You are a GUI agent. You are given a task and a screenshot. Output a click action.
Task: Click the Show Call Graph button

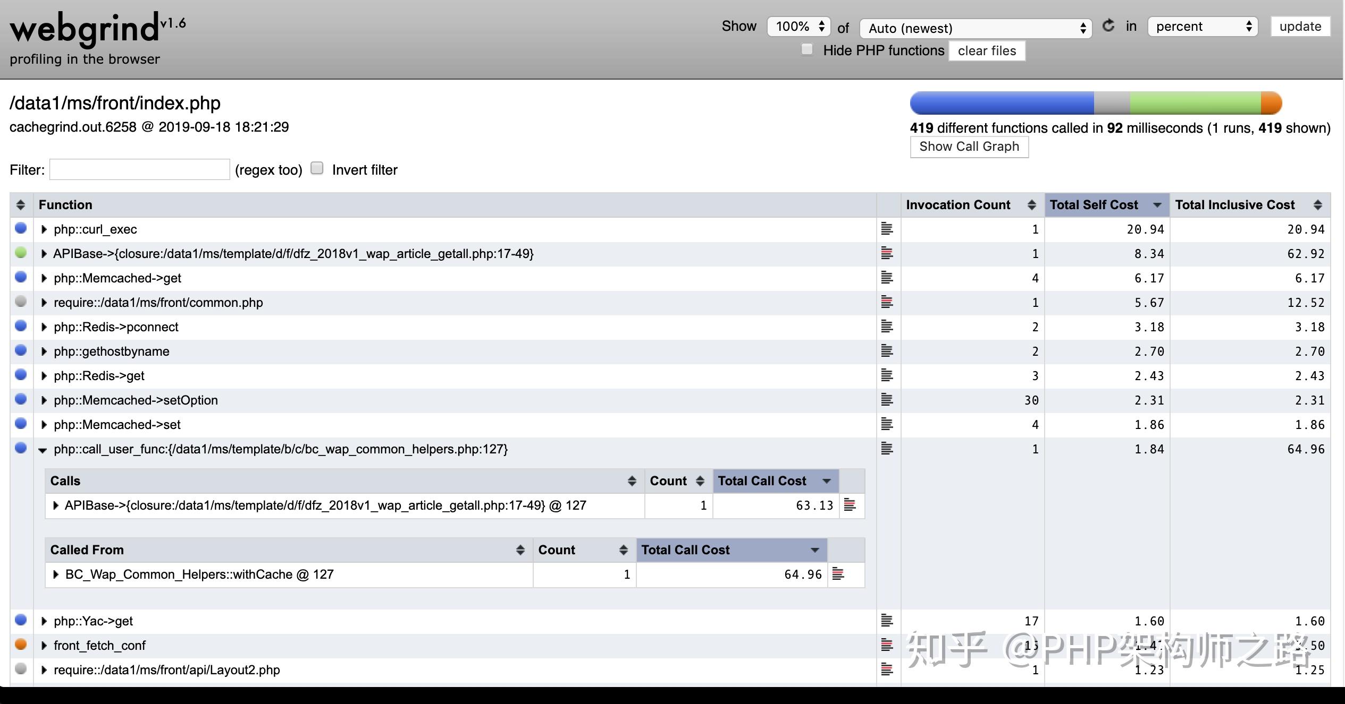pyautogui.click(x=969, y=147)
